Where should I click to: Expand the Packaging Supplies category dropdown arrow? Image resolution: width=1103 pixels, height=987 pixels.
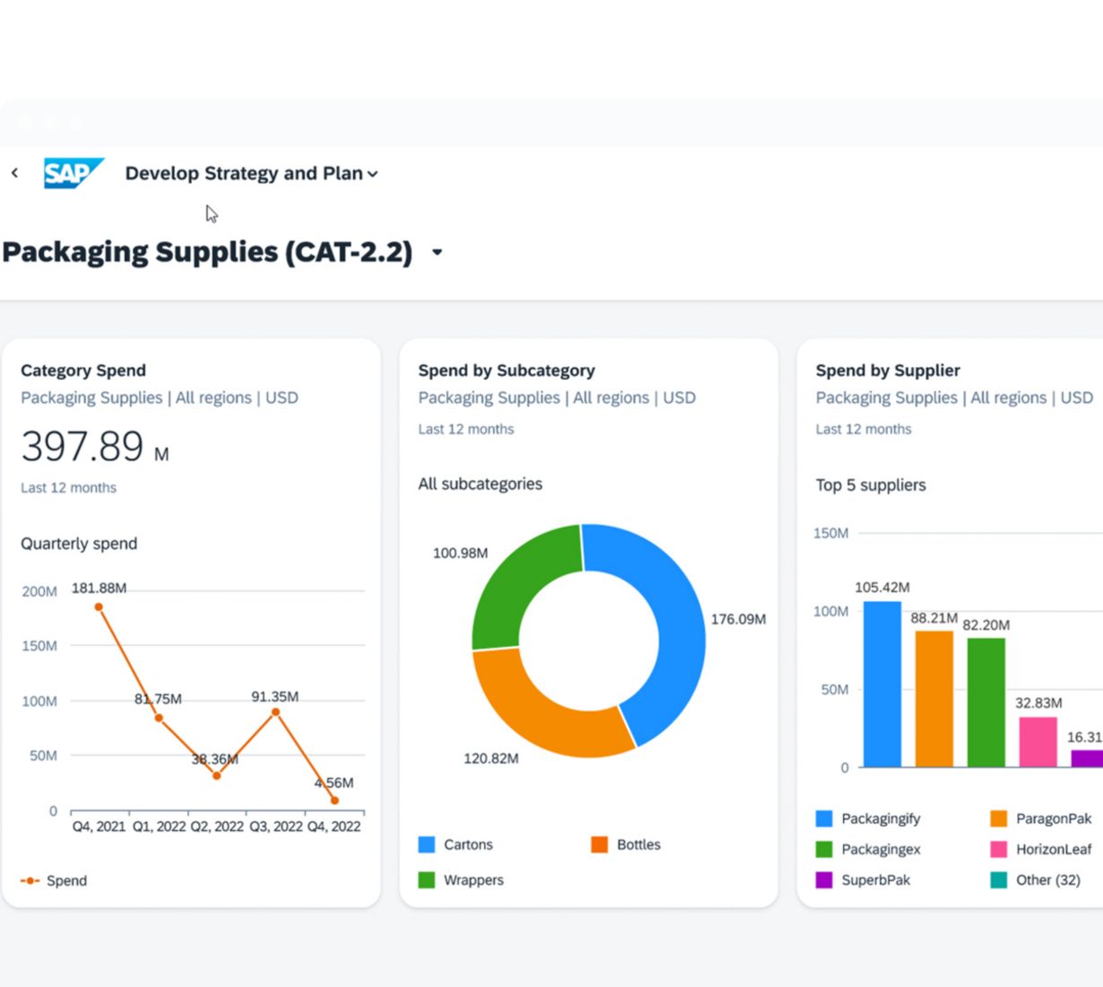tap(437, 252)
